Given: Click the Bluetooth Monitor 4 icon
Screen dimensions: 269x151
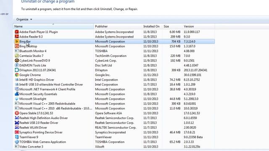Looking at the screenshot, I should [x=17, y=51].
